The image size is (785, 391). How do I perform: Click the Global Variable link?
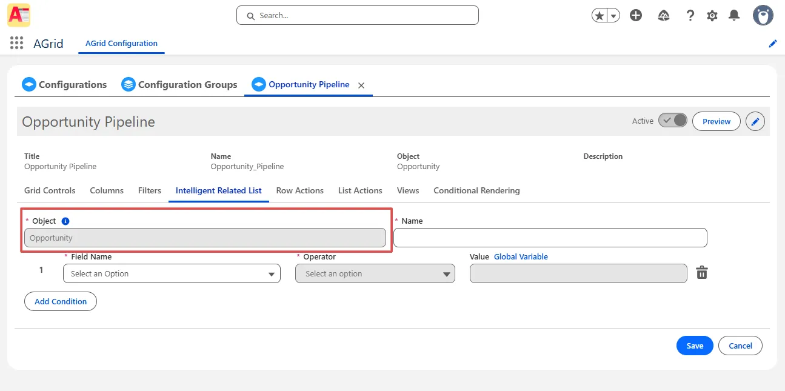[x=521, y=257]
